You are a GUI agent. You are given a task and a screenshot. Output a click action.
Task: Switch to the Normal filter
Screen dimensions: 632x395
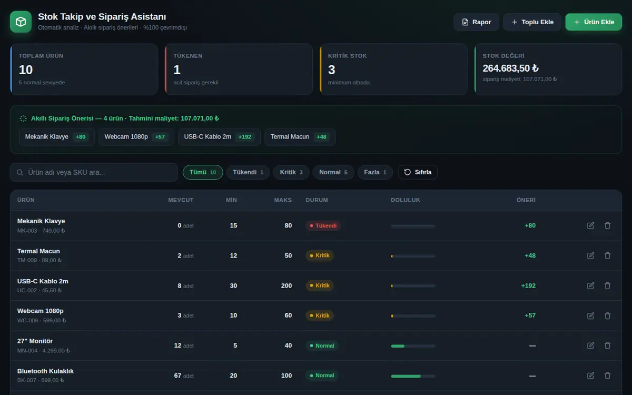tap(333, 172)
